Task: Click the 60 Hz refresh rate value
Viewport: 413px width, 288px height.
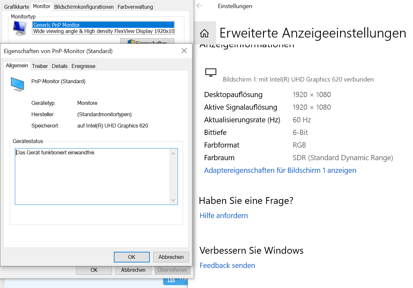Action: [302, 120]
